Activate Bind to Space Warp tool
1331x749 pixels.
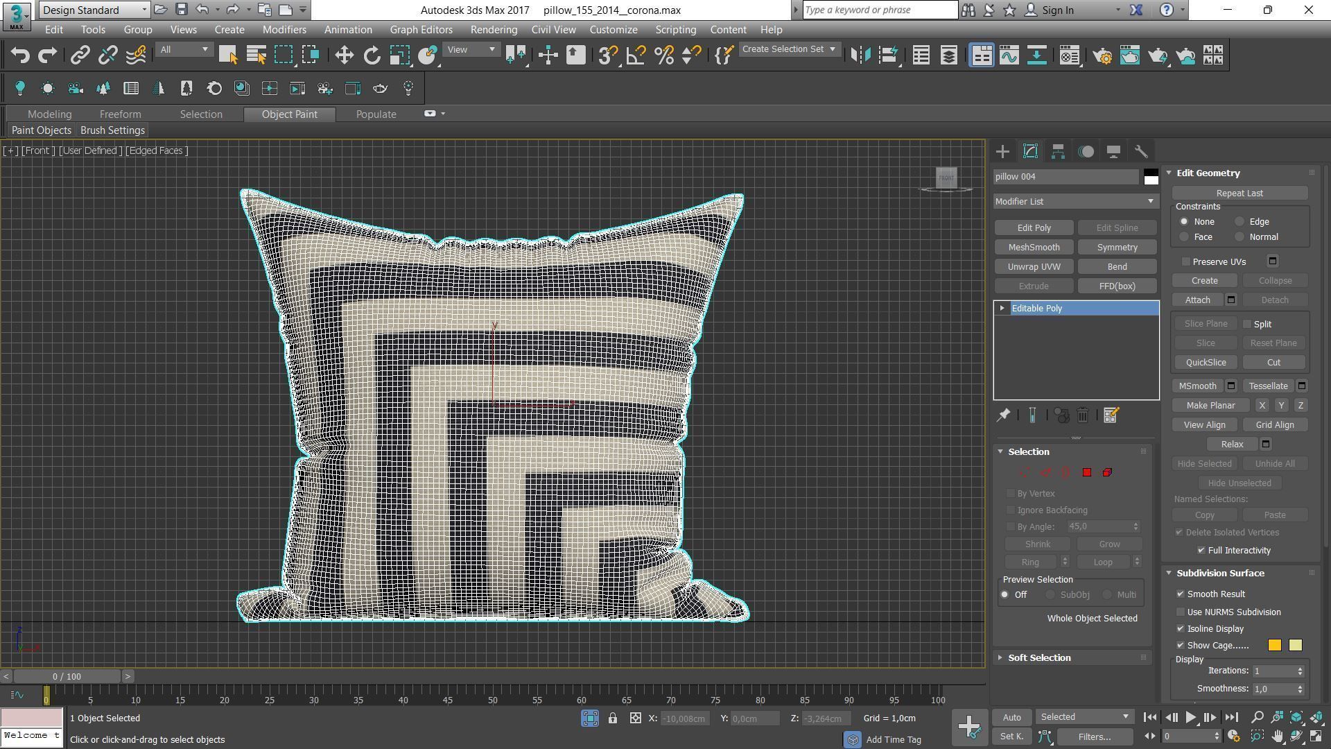pos(136,55)
